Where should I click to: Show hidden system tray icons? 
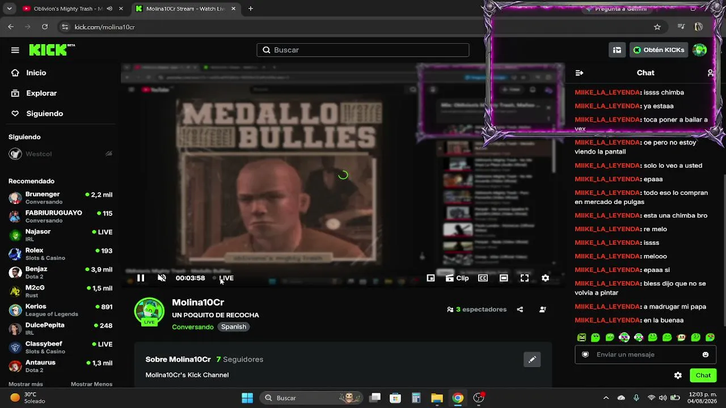point(606,398)
